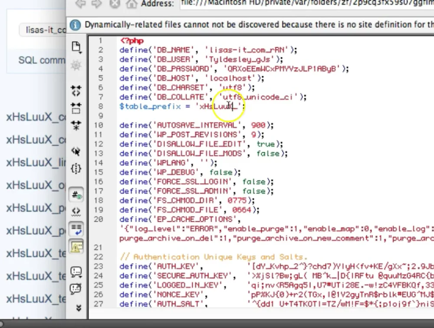Click the Address field with file path
Screen dimensions: 434x328
click(x=307, y=3)
